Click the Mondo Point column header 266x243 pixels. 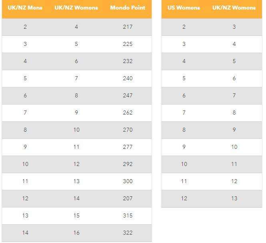(128, 8)
